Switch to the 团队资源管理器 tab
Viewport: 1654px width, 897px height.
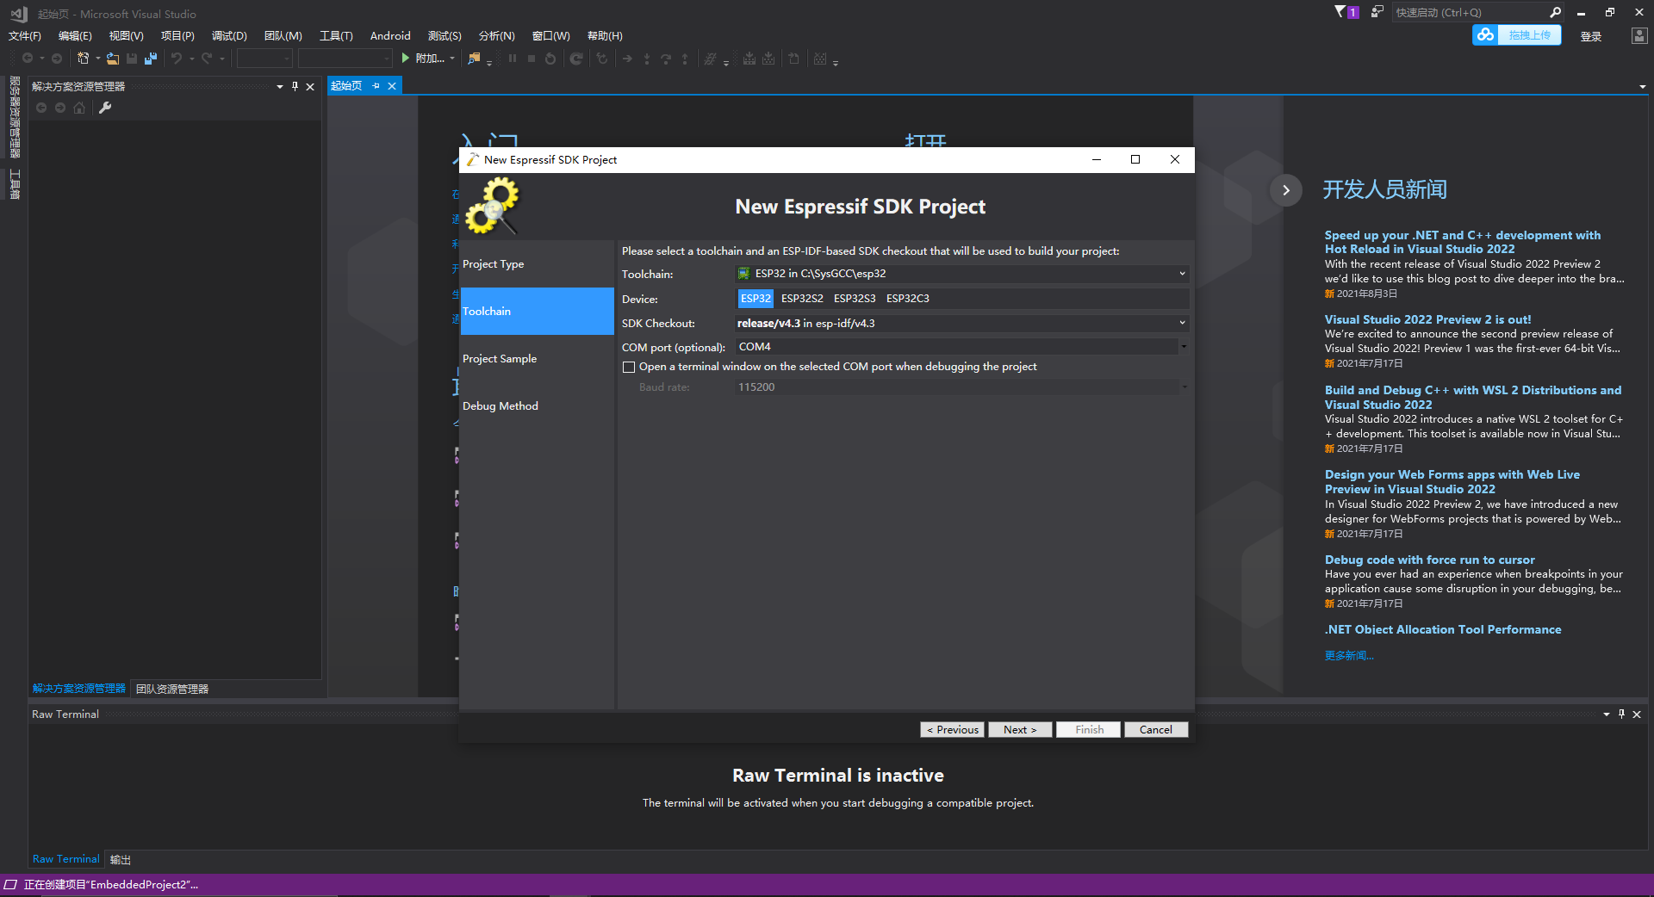[x=172, y=689]
